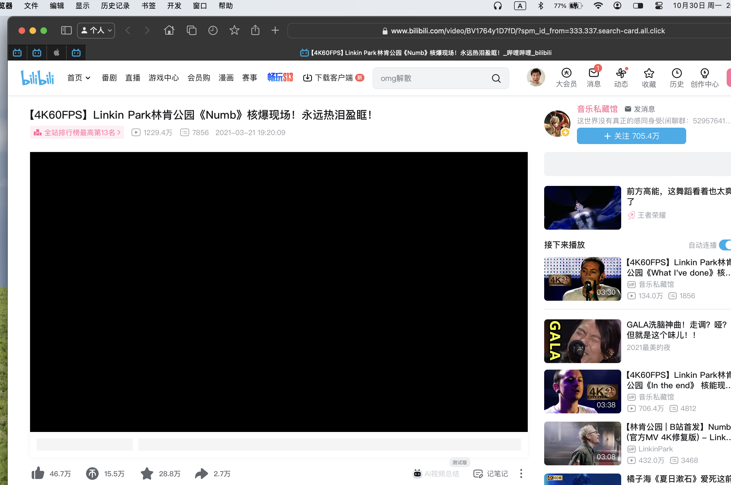Open the 音乐私藏馆 uploader link

(597, 109)
